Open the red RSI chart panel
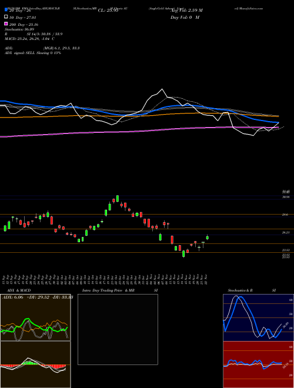Screen dimensions: 294x388 [258, 364]
